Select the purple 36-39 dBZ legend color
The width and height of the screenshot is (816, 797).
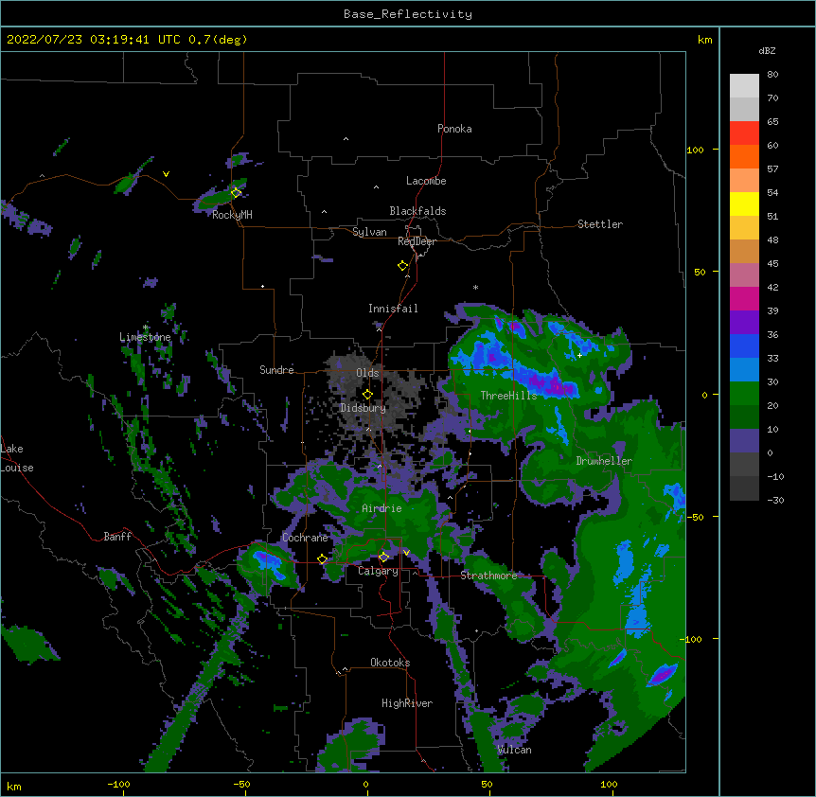(x=744, y=323)
